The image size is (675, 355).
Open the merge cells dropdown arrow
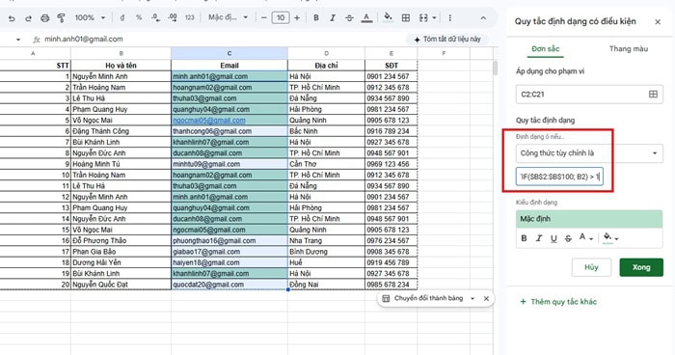click(434, 18)
